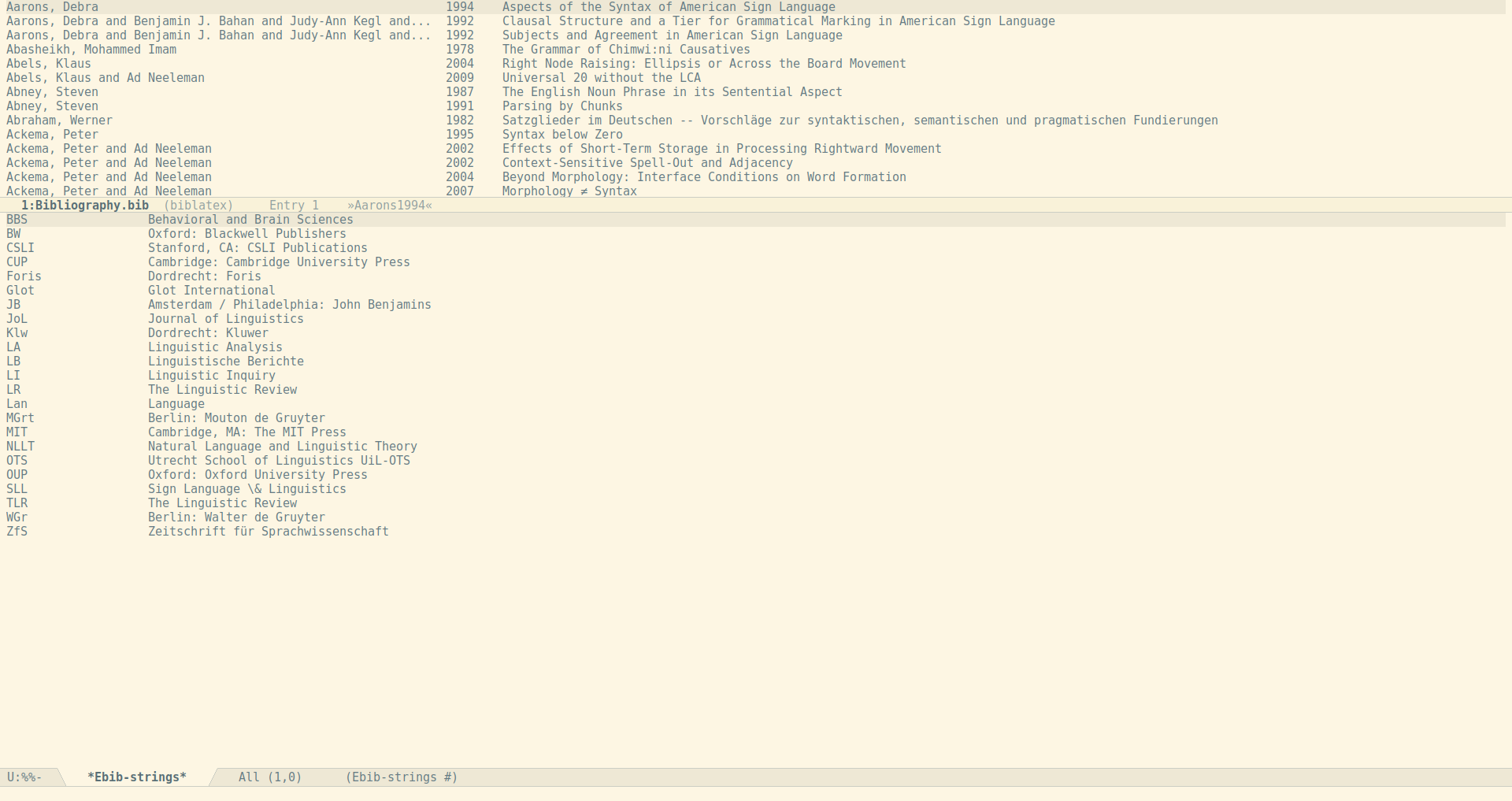This screenshot has width=1512, height=801.
Task: Select the 'Universal 20 without the LCA' entry
Action: tap(601, 78)
